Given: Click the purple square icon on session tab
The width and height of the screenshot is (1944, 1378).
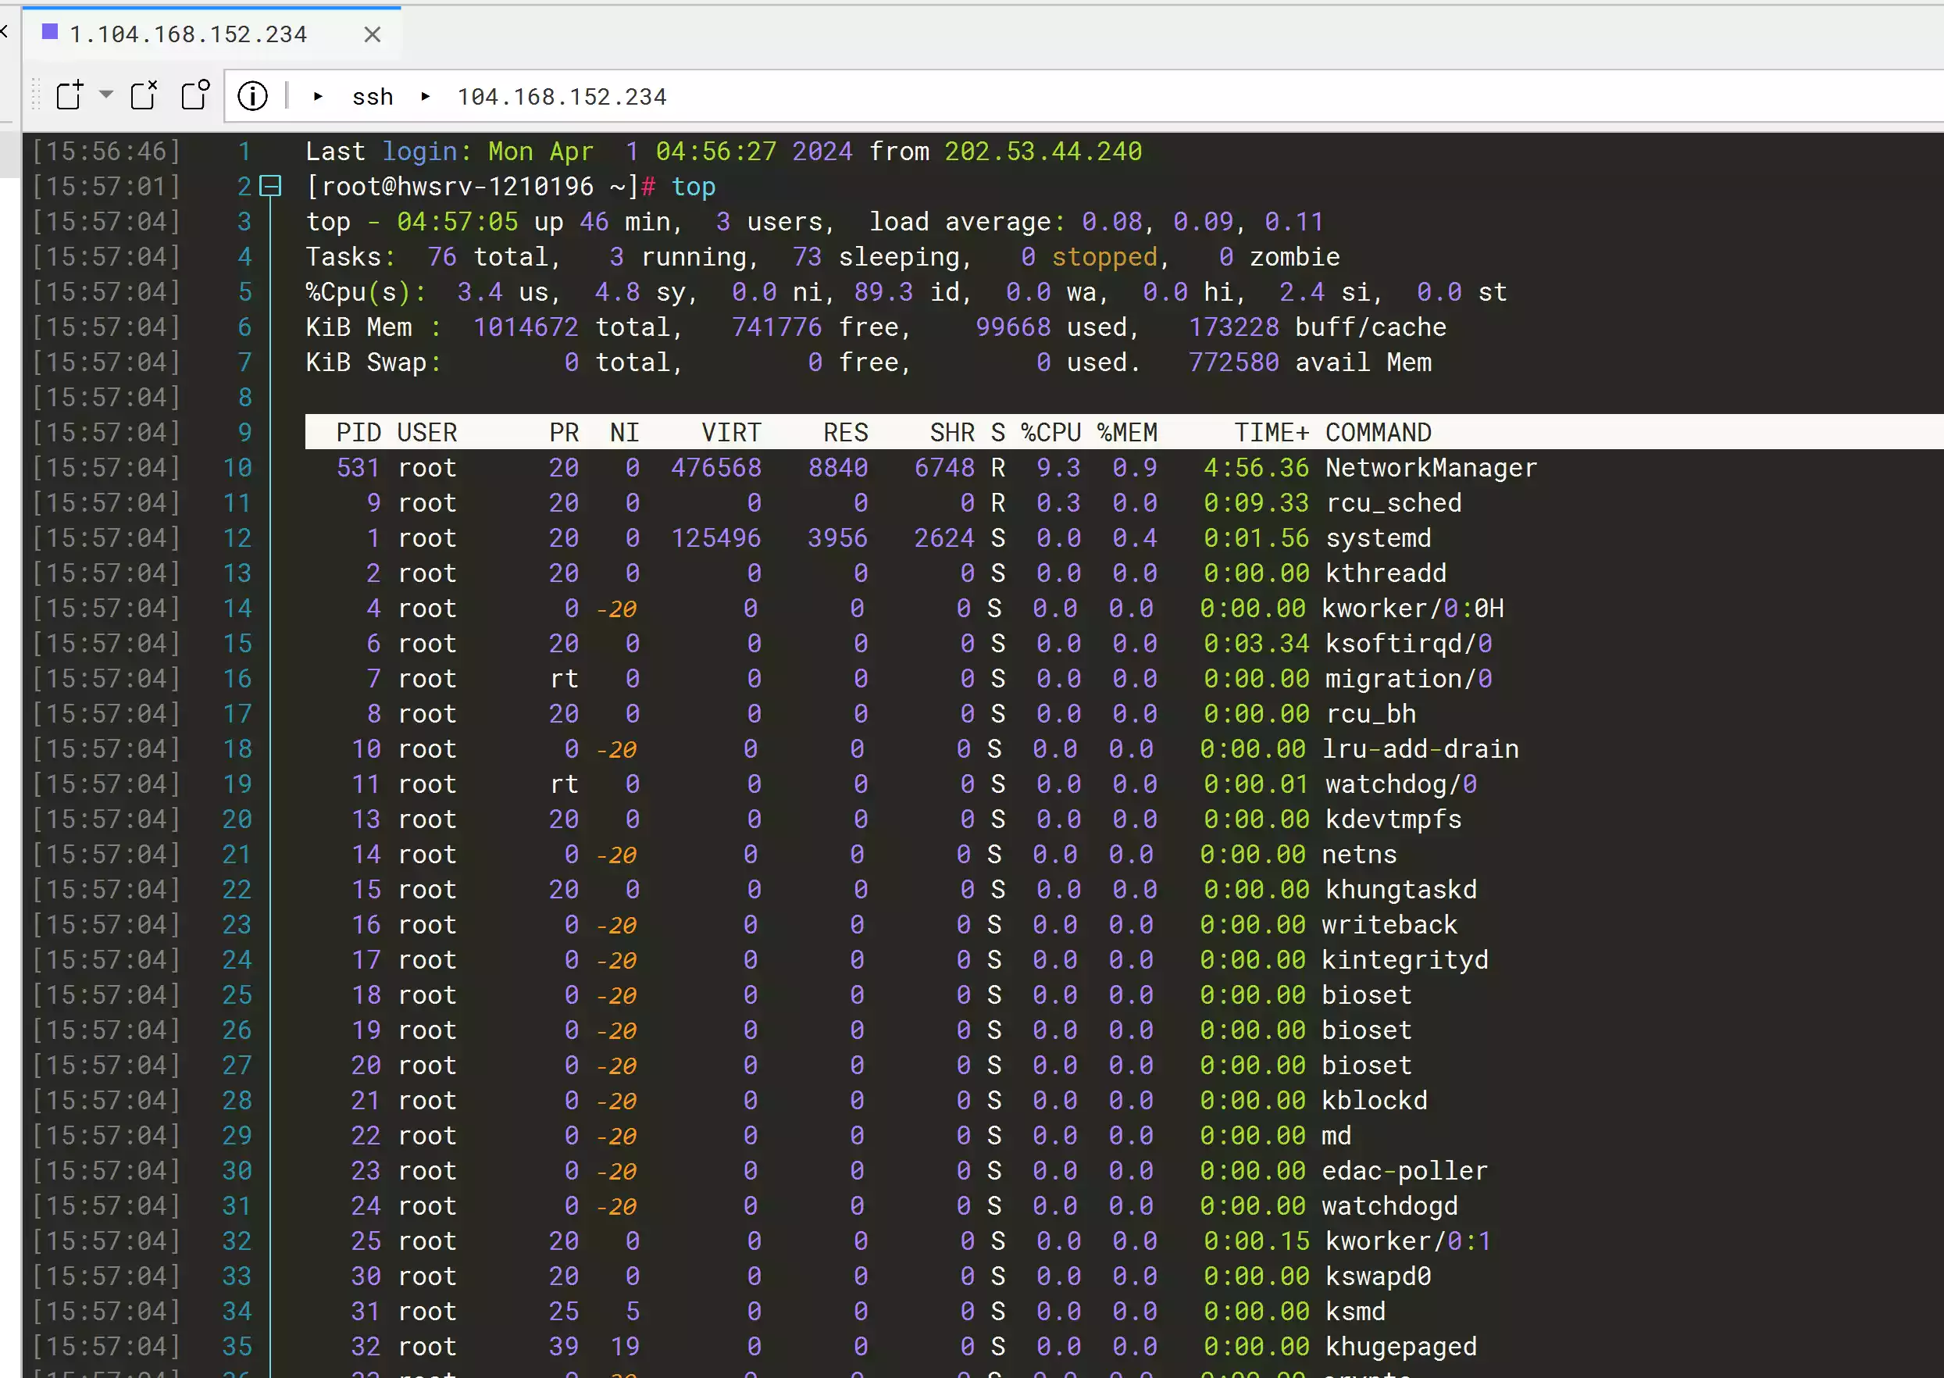Looking at the screenshot, I should point(50,32).
